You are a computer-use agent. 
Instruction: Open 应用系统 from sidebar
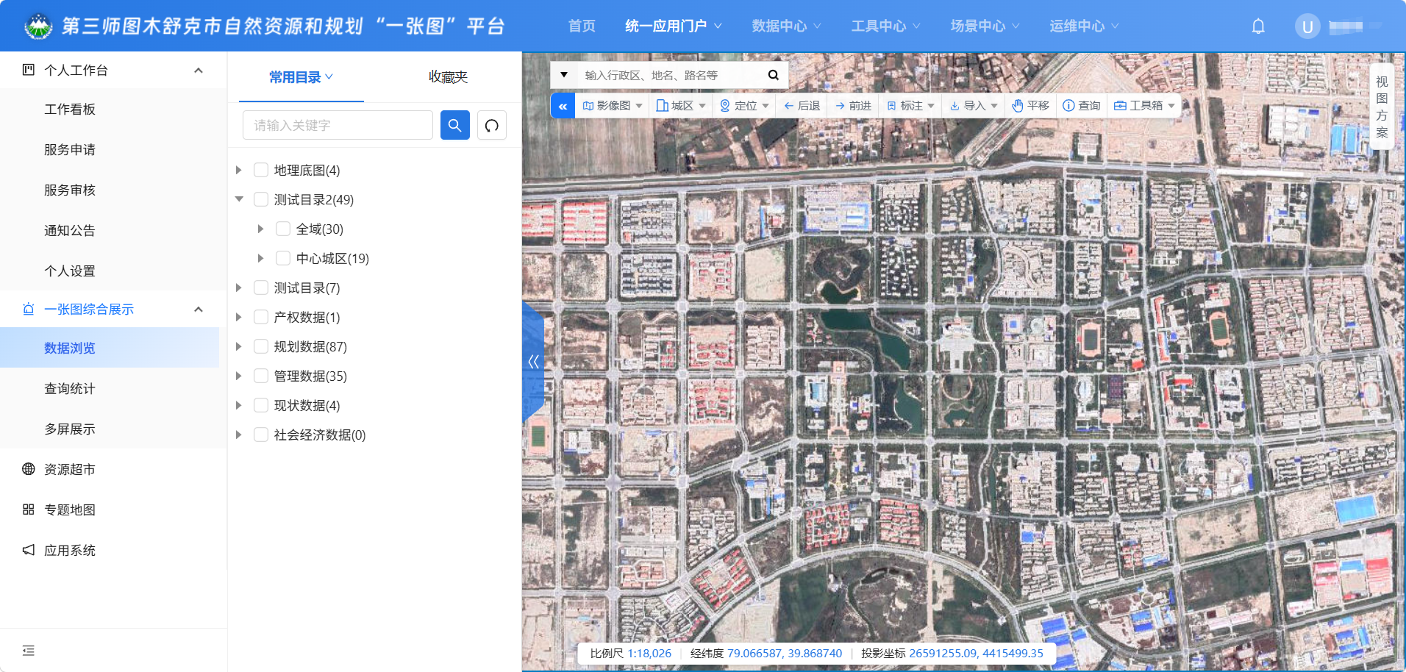pos(70,550)
